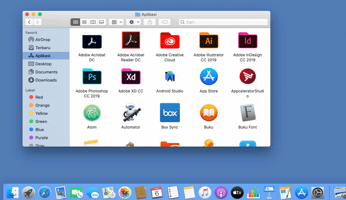This screenshot has width=346, height=200.
Task: Open System Preferences from the Dock
Action: (x=318, y=193)
